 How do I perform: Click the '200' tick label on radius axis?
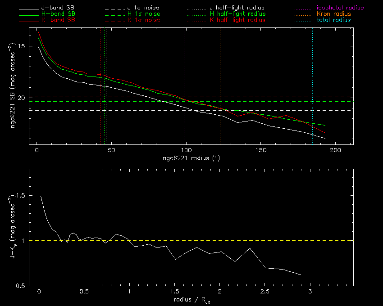click(x=335, y=150)
